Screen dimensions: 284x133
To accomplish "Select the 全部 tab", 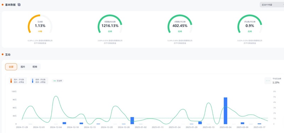I will [11, 67].
